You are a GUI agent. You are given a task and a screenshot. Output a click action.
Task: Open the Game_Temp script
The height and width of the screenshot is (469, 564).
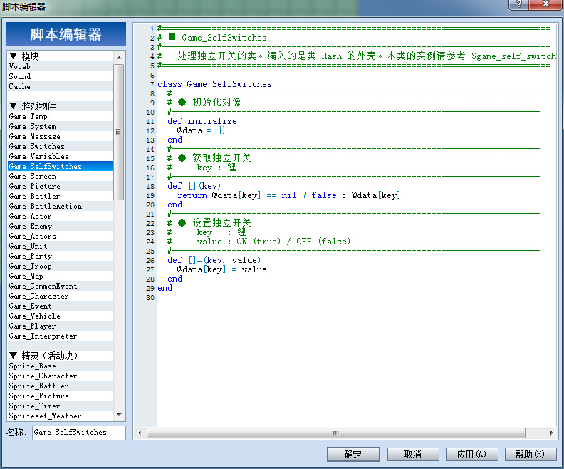pyautogui.click(x=60, y=116)
